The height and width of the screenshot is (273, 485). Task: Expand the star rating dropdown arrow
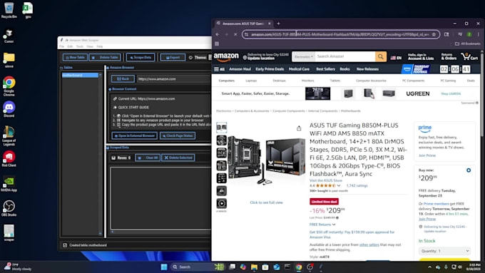(339, 186)
